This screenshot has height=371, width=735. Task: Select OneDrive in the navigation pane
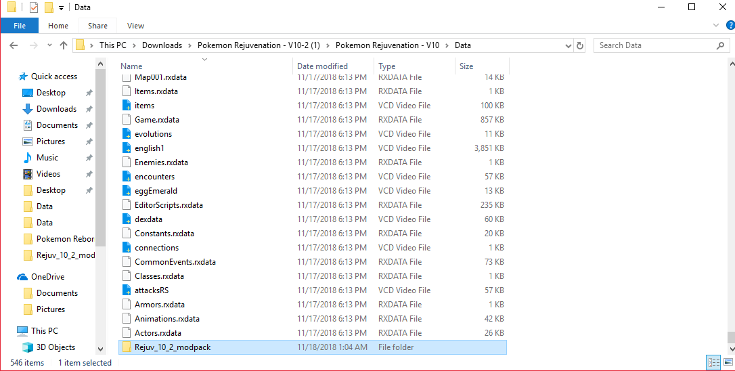coord(47,277)
